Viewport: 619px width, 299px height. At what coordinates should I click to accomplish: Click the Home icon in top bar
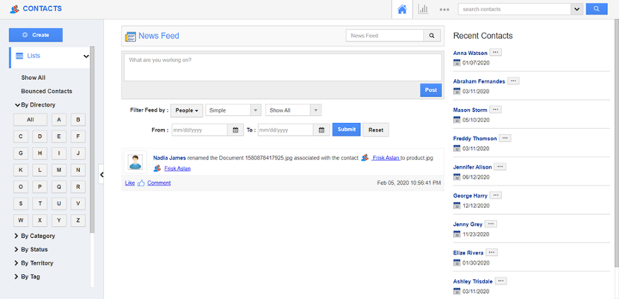(x=402, y=10)
